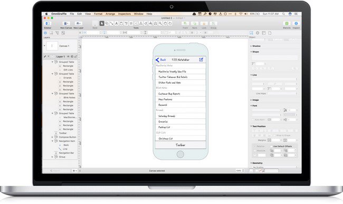Open Spotlight search in menu bar

283,14
